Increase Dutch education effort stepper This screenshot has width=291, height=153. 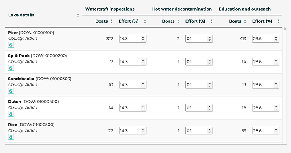pos(276,107)
